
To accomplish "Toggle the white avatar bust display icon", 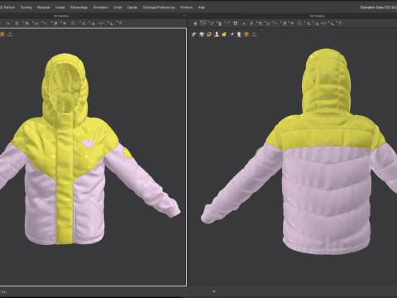I will (217, 35).
